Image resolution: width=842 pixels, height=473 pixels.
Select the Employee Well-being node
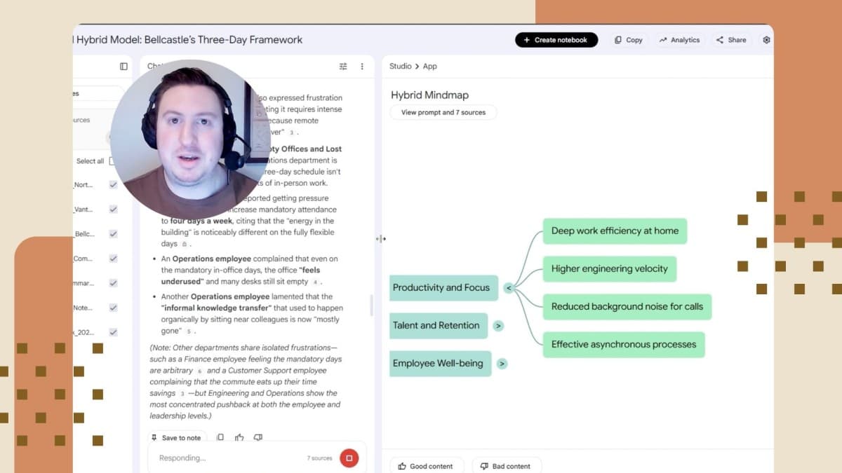[440, 364]
